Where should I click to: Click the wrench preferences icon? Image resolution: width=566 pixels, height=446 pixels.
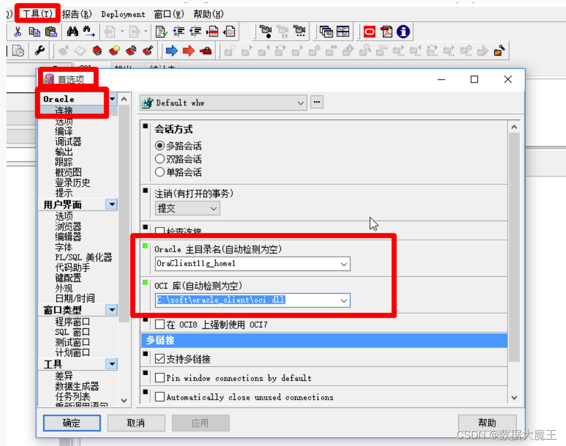39,50
